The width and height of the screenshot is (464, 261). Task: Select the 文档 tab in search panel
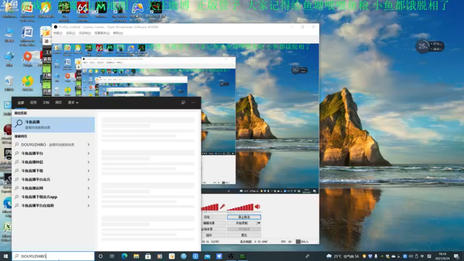pos(46,103)
